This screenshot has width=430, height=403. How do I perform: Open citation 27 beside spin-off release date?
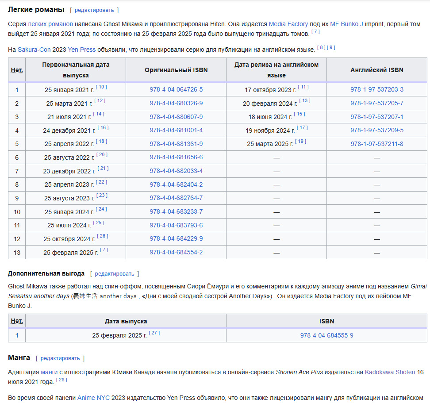[x=154, y=333]
